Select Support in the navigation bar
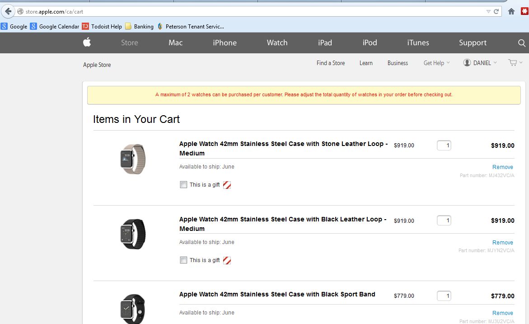This screenshot has width=529, height=324. pos(473,42)
